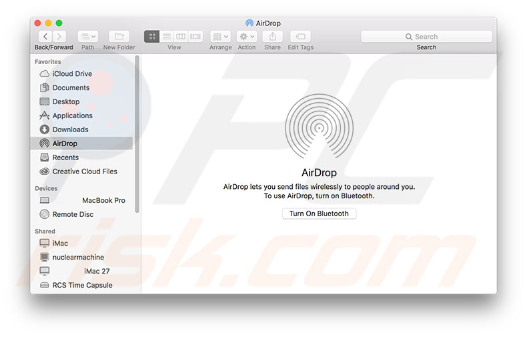
Task: Close the AirDrop window
Action: point(37,23)
